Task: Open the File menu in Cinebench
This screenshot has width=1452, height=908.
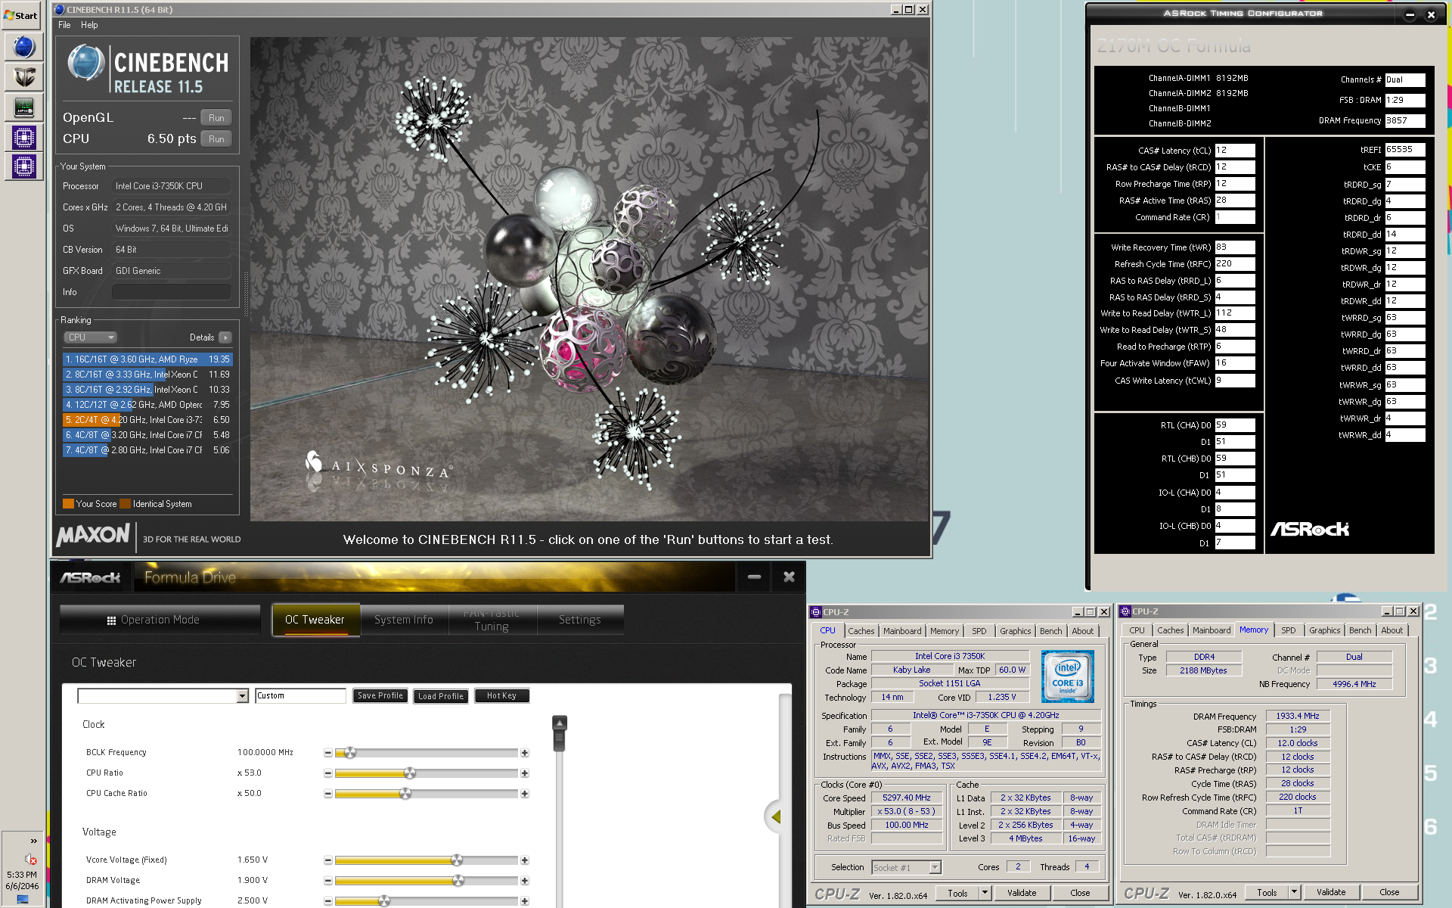Action: (x=64, y=25)
